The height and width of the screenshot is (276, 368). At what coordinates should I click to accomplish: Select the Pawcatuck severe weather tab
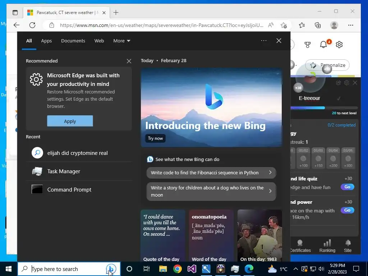point(66,13)
